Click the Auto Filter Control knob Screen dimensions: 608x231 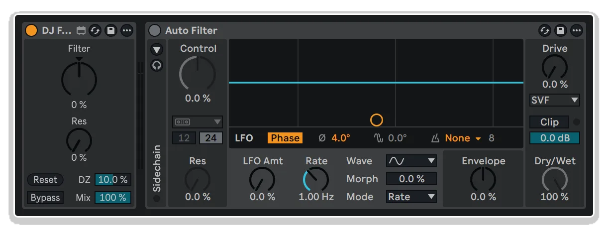[x=198, y=73]
